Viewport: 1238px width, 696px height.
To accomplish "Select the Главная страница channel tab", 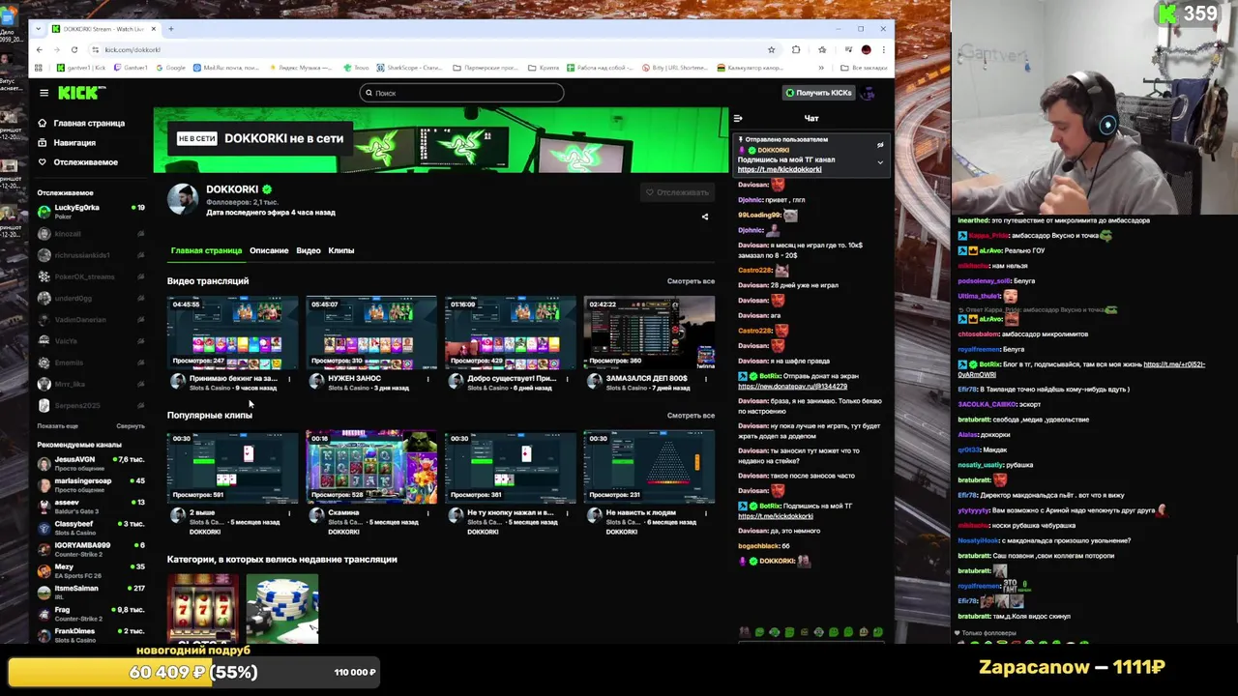I will point(206,250).
